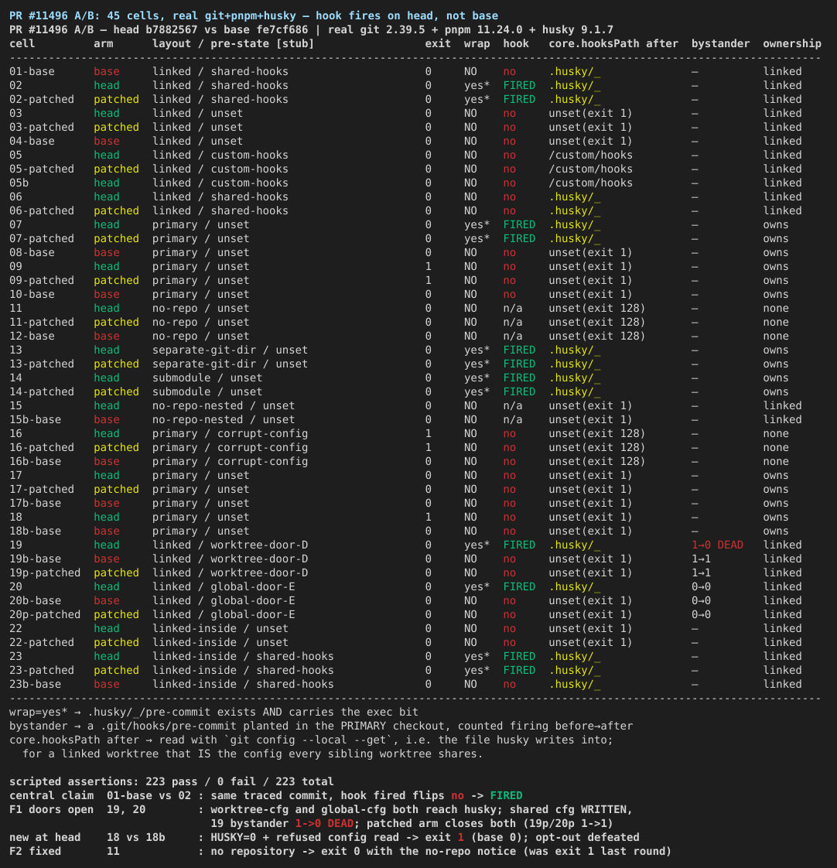Click 'linked / worktree-door-D' in row 19p-patched

230,572
